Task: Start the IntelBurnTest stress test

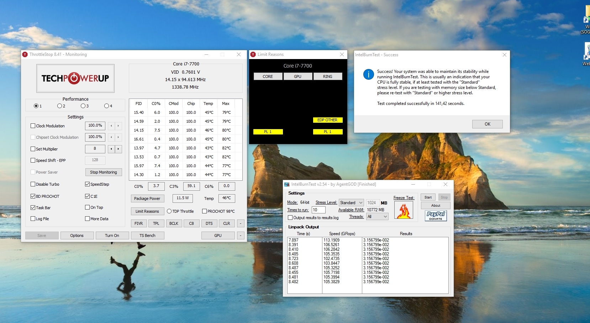Action: pyautogui.click(x=428, y=197)
